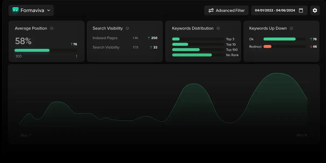Select the Top 10 keywords bar
Image resolution: width=326 pixels, height=163 pixels.
coord(180,44)
